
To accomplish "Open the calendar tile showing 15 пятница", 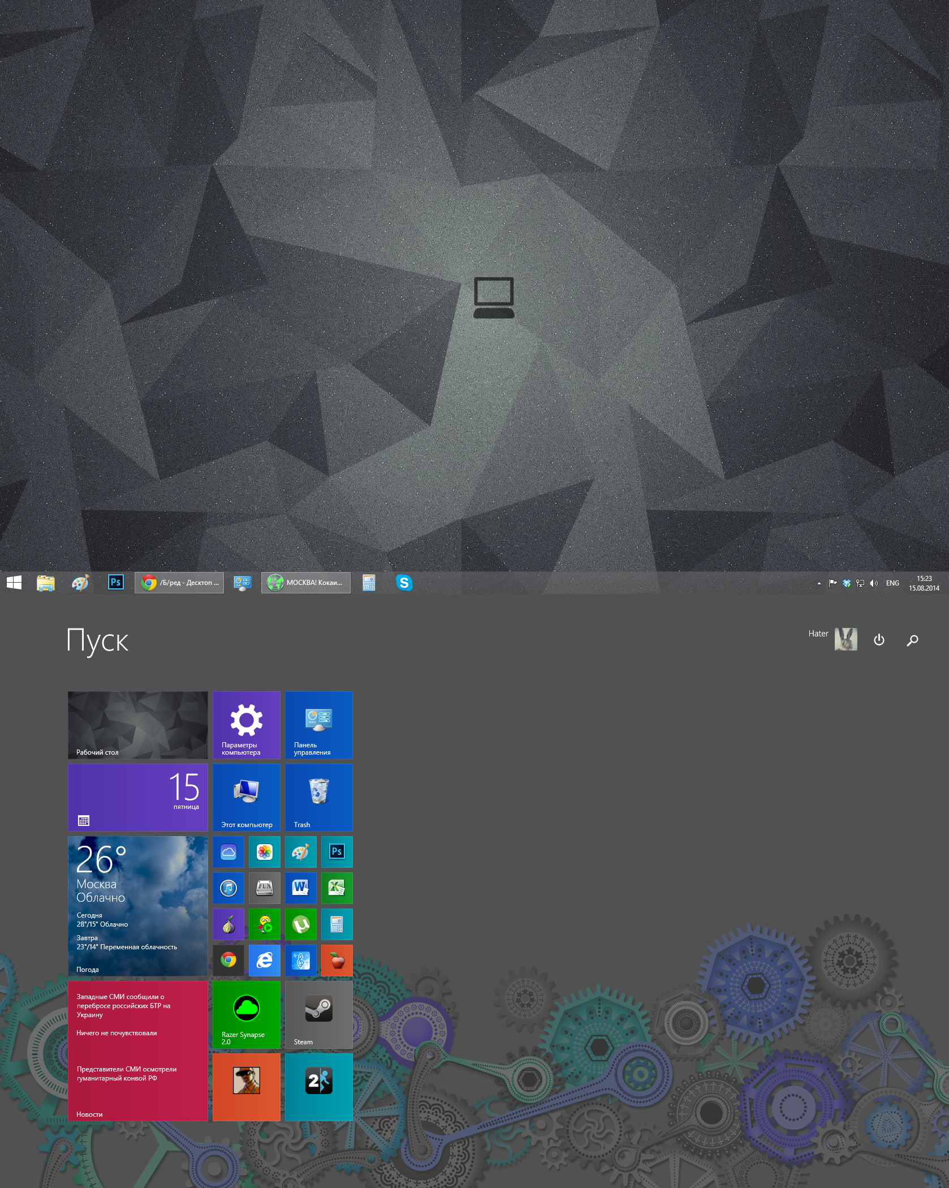I will (x=138, y=798).
